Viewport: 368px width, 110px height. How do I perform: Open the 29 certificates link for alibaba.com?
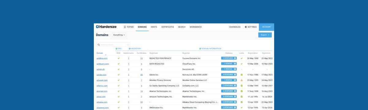point(141,102)
